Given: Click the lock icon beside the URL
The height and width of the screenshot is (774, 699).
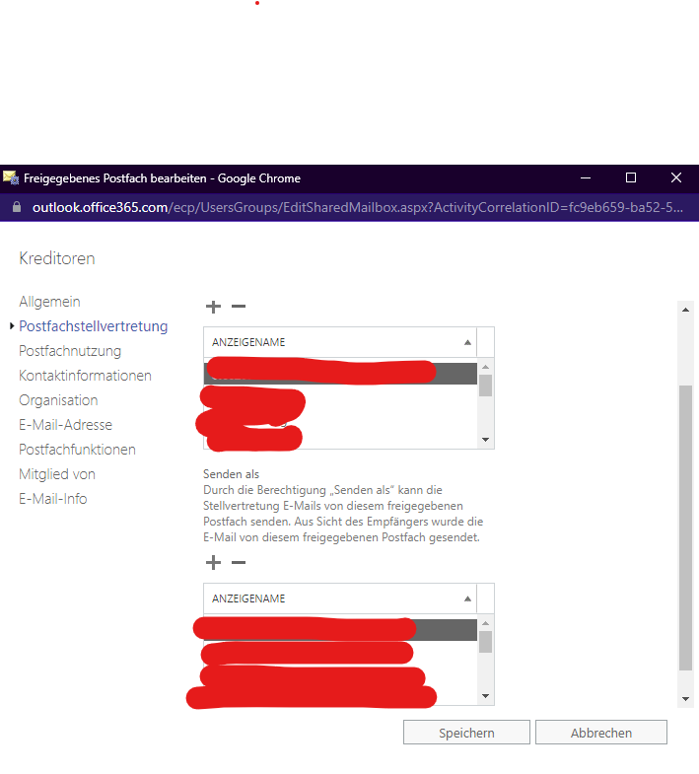Looking at the screenshot, I should point(17,207).
